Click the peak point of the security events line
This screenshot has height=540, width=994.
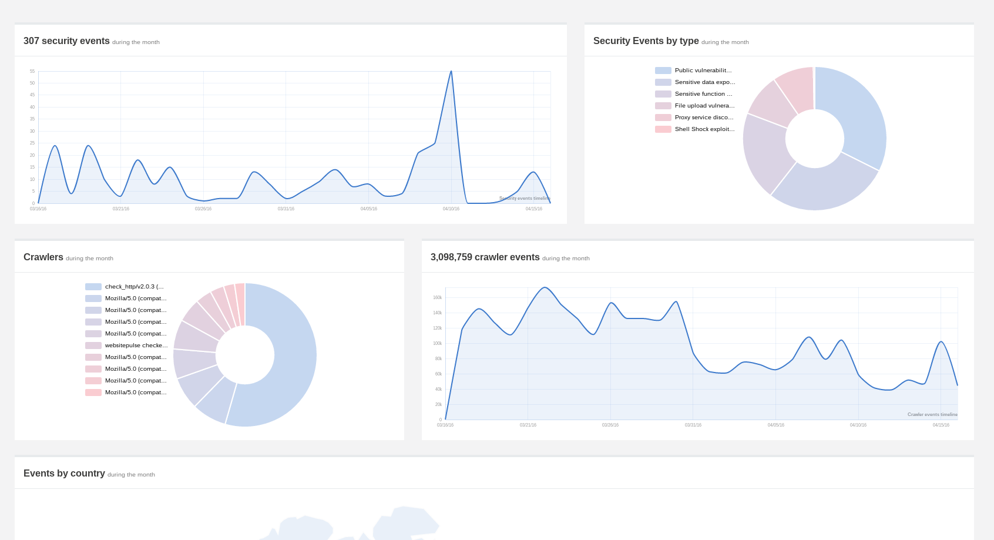pyautogui.click(x=451, y=71)
